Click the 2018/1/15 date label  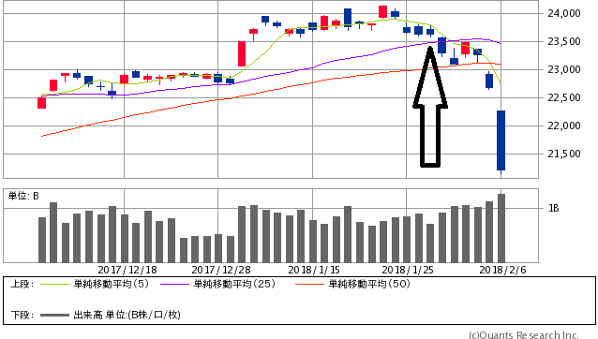[314, 270]
